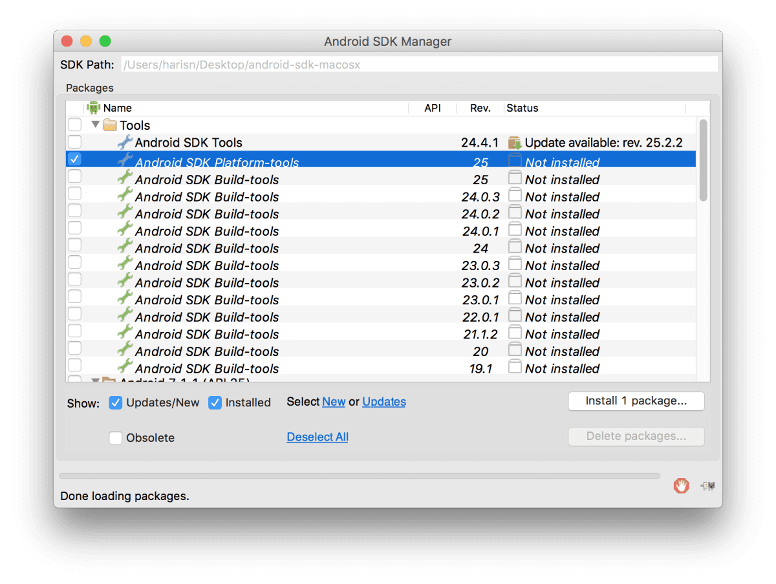776x584 pixels.
Task: Uncheck the Android SDK Platform-tools checkbox
Action: tap(74, 159)
